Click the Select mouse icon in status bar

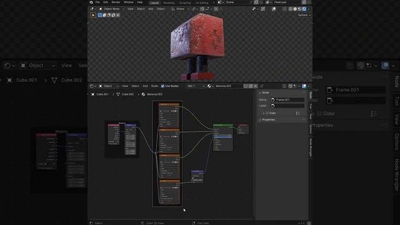[x=91, y=223]
